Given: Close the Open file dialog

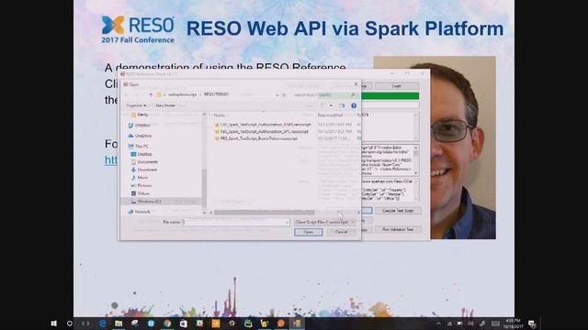Looking at the screenshot, I should point(356,84).
